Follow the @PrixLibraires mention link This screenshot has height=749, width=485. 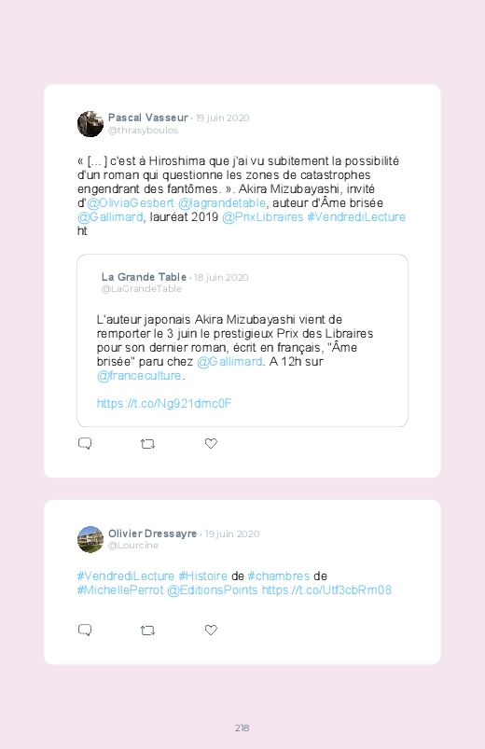262,217
